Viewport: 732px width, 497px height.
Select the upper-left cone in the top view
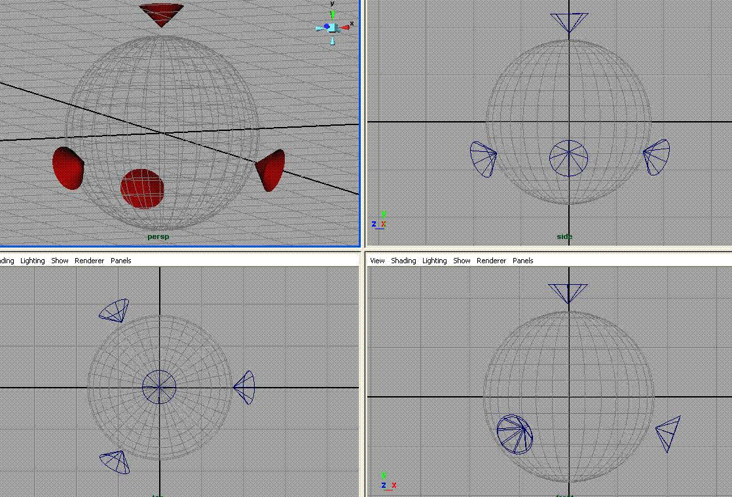(115, 310)
